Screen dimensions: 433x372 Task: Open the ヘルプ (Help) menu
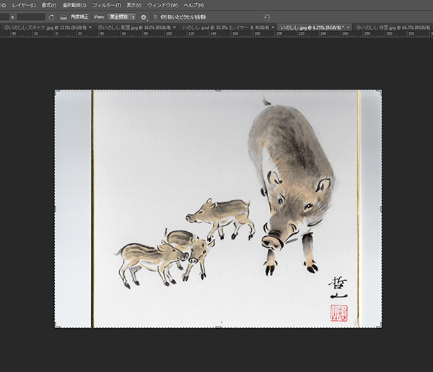pos(193,5)
